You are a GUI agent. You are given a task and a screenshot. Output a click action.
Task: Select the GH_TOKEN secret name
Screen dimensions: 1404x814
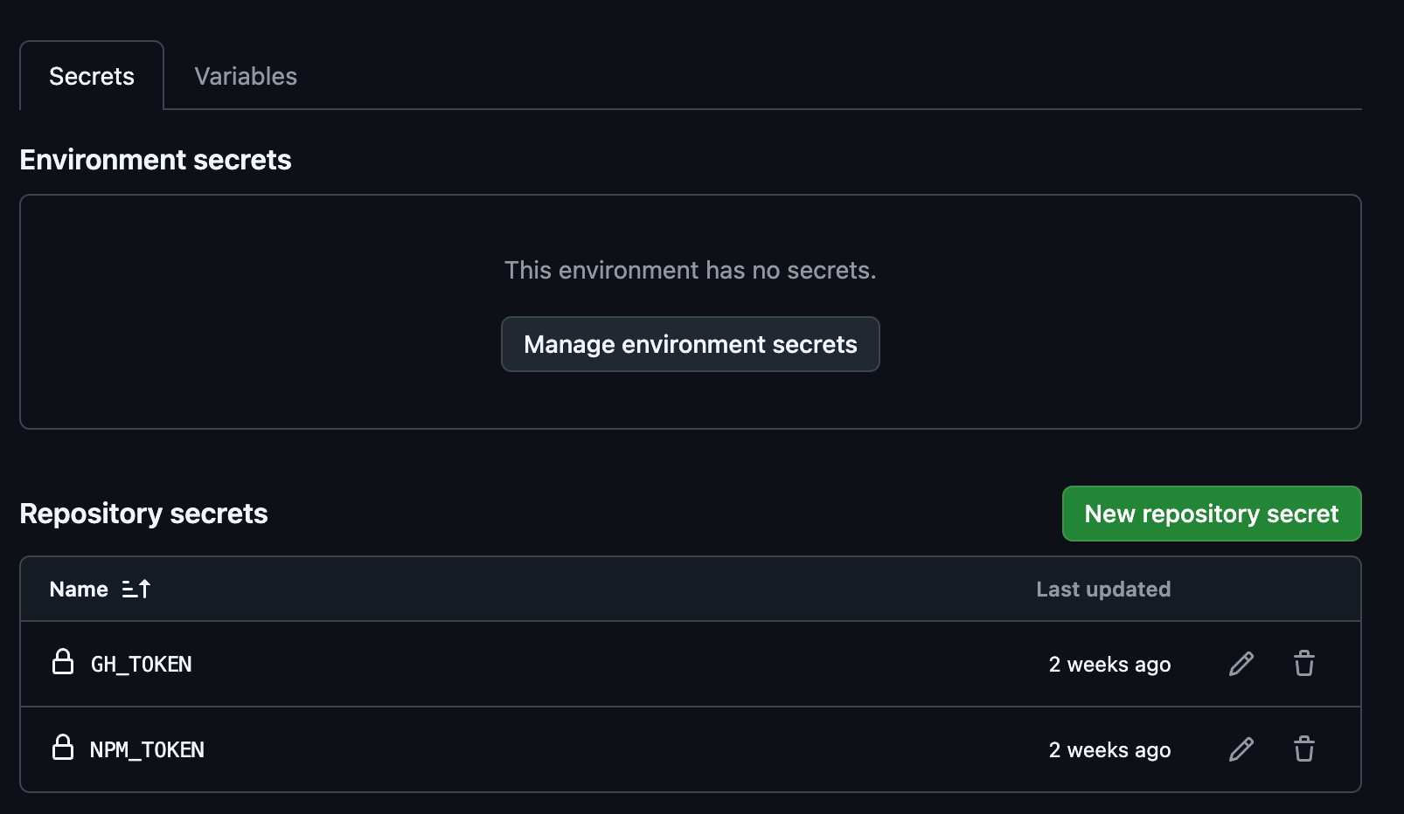[142, 665]
